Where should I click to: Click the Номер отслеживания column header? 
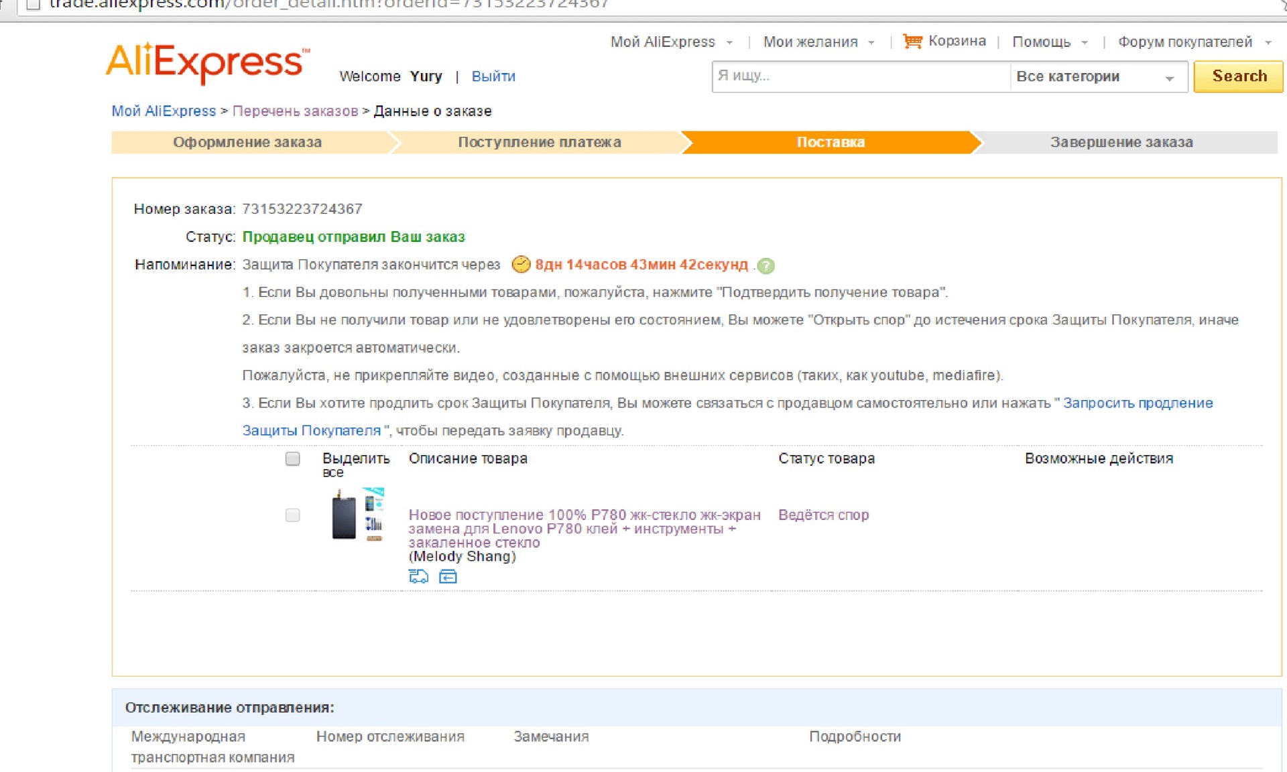click(390, 736)
